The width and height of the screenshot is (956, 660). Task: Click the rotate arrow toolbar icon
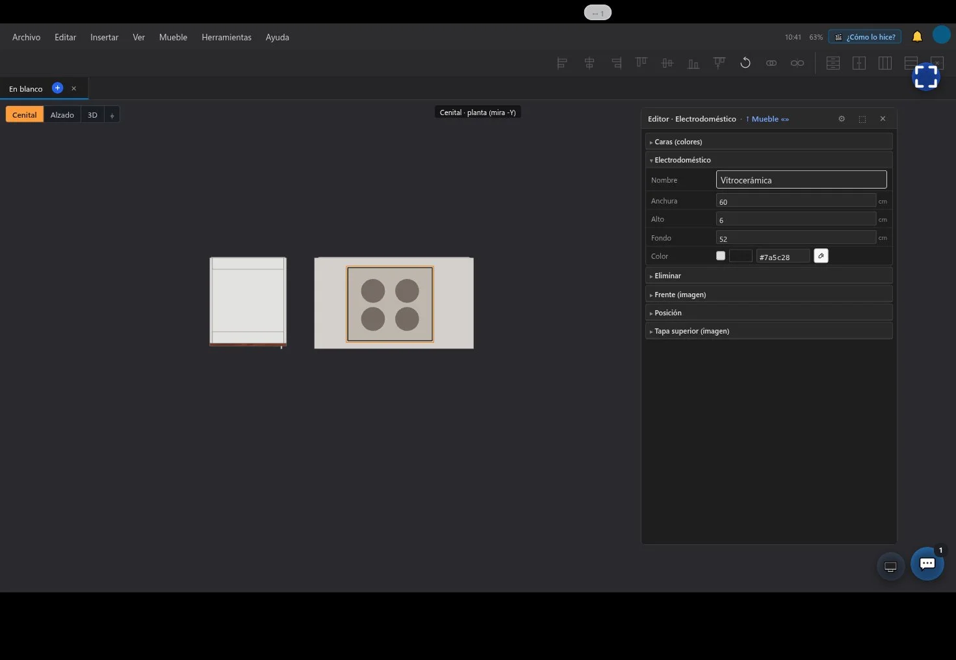(x=745, y=63)
